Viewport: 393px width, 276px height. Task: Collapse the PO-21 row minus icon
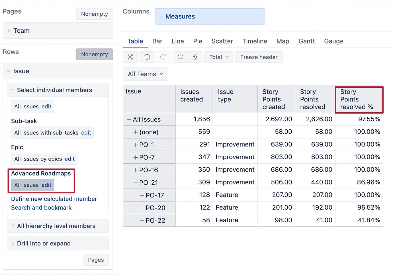[136, 183]
